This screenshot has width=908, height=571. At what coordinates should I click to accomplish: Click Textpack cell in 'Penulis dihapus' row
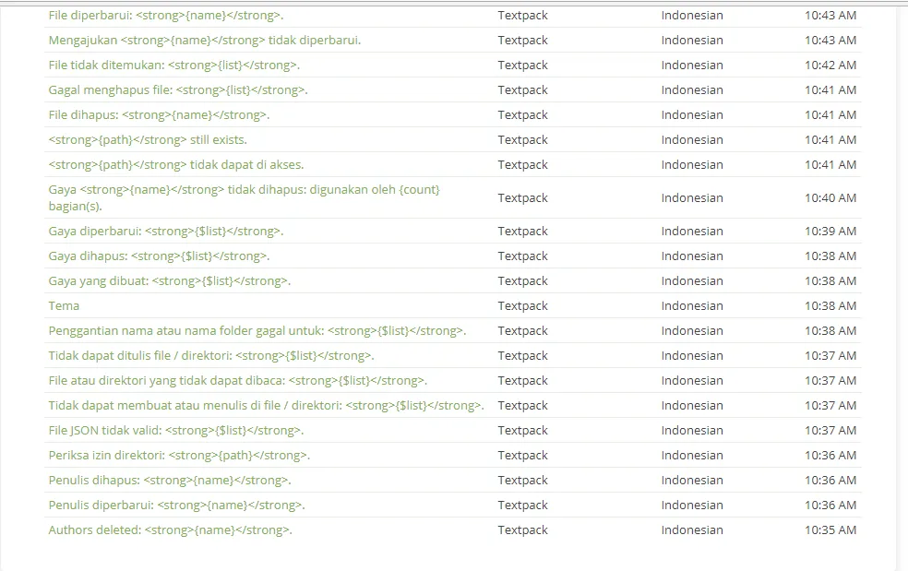(x=522, y=481)
